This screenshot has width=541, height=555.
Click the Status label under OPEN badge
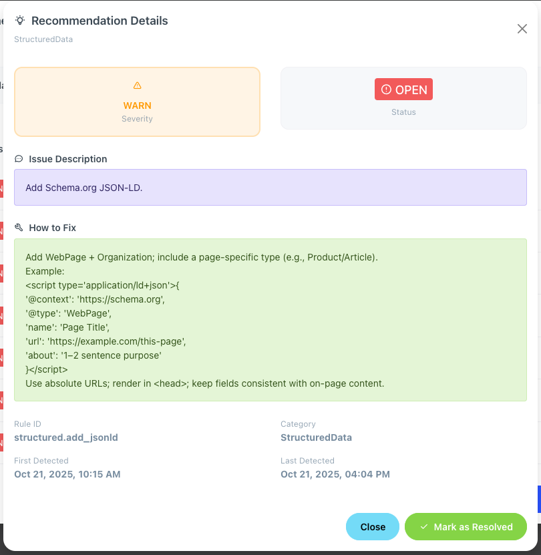[x=403, y=112]
